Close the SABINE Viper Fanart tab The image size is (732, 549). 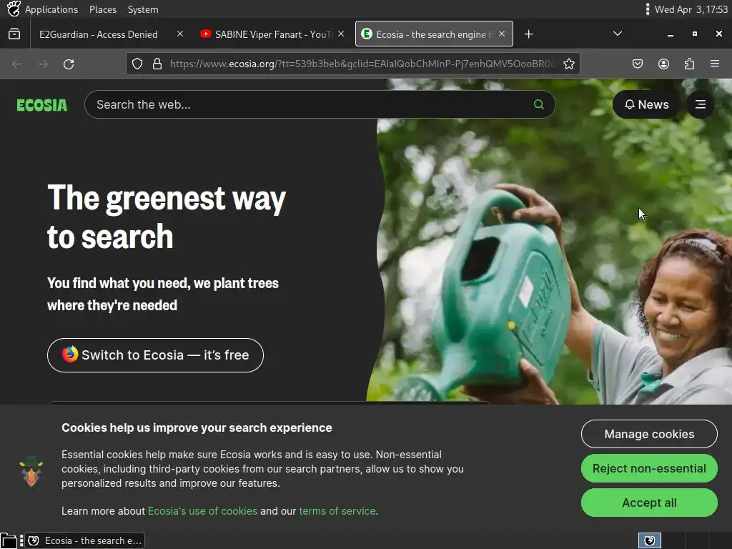(341, 34)
